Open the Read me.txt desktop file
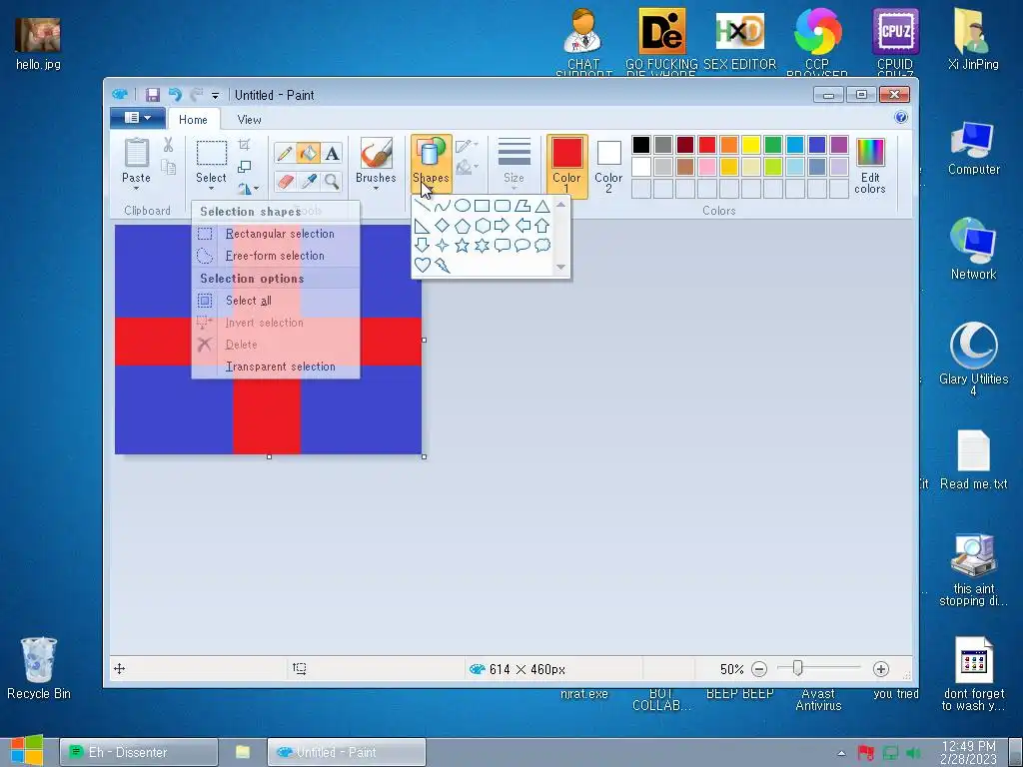The height and width of the screenshot is (767, 1023). (973, 460)
